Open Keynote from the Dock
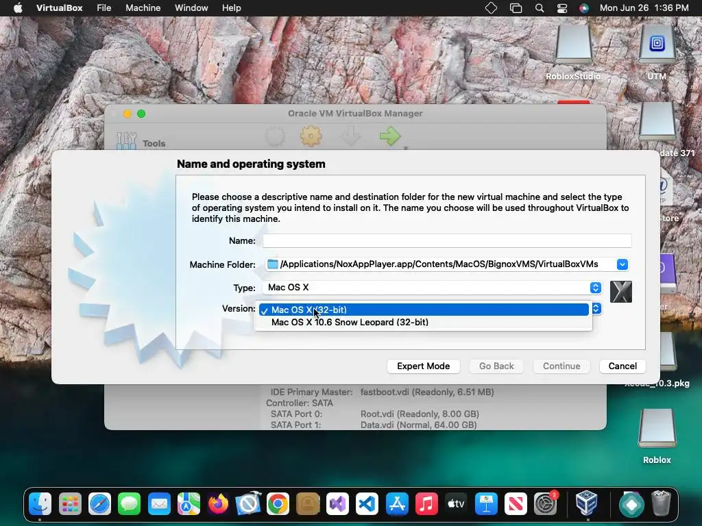Image resolution: width=702 pixels, height=526 pixels. click(486, 504)
